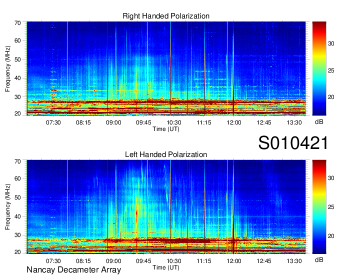The height and width of the screenshot is (276, 340).
Task: Click the 40 MHz tick of the lower plot
Action: 17,216
